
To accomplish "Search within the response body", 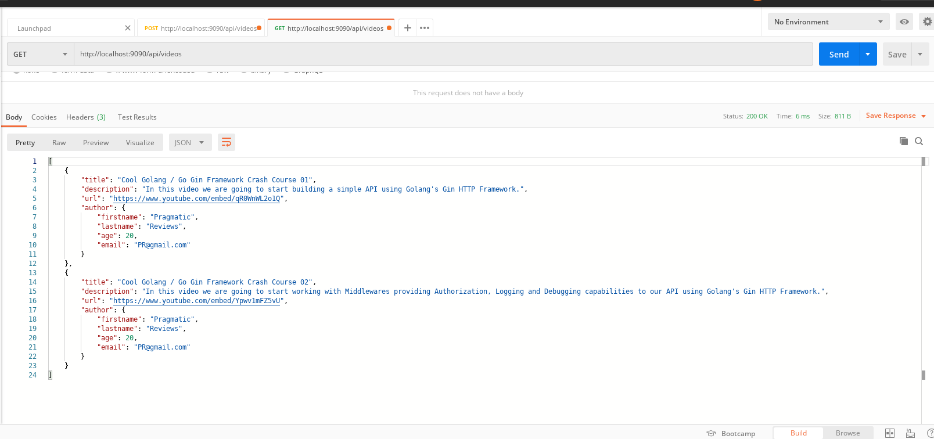I will (919, 141).
